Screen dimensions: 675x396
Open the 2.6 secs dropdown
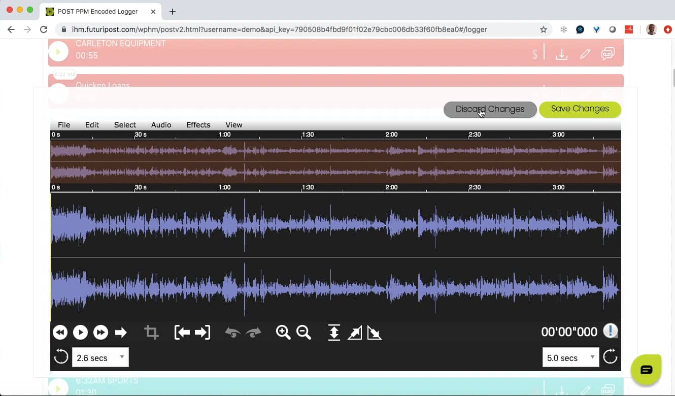pos(100,357)
